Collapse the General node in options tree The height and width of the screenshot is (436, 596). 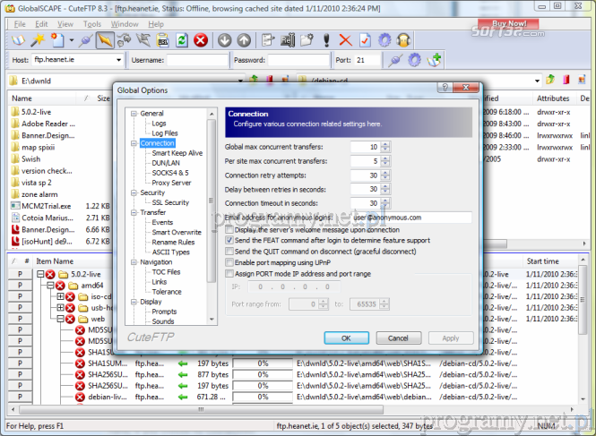click(133, 114)
